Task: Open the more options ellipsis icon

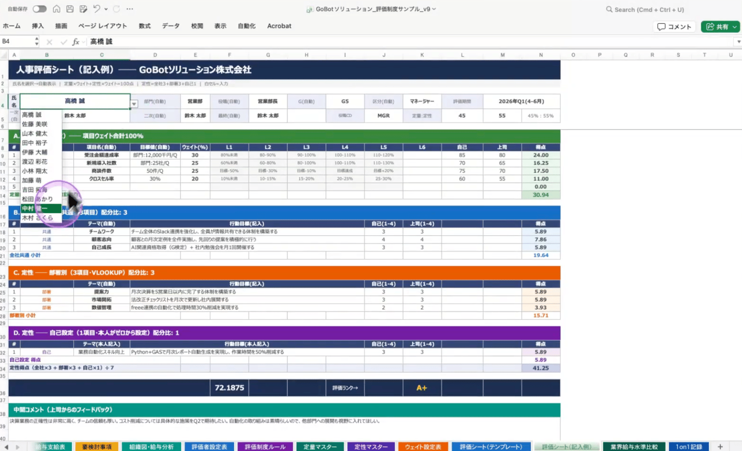Action: point(130,9)
